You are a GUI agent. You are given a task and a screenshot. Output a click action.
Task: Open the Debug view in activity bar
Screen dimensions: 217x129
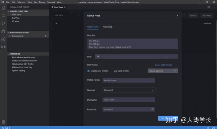click(x=3, y=31)
